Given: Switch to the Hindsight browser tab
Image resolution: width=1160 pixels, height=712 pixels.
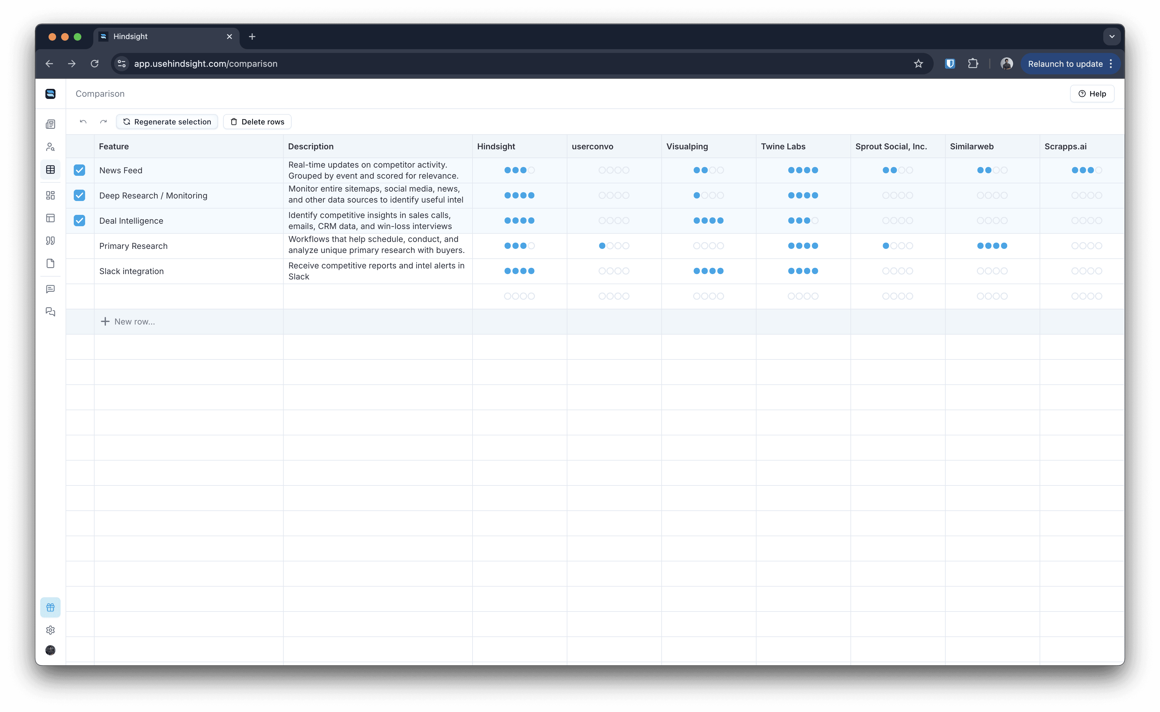Looking at the screenshot, I should [x=167, y=36].
